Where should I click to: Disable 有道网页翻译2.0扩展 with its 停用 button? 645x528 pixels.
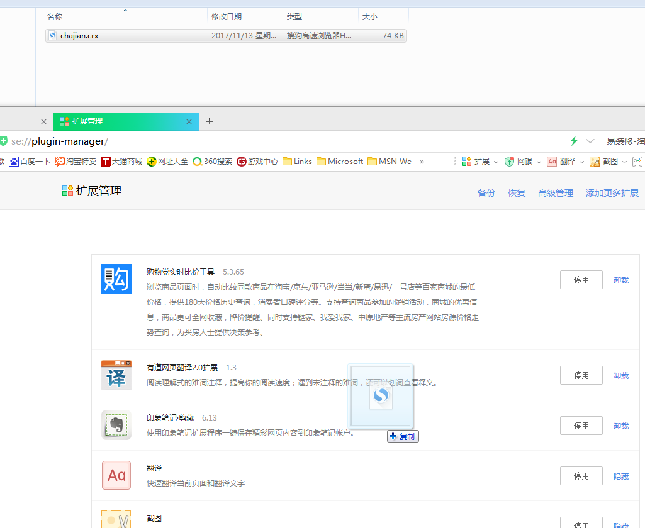click(581, 375)
